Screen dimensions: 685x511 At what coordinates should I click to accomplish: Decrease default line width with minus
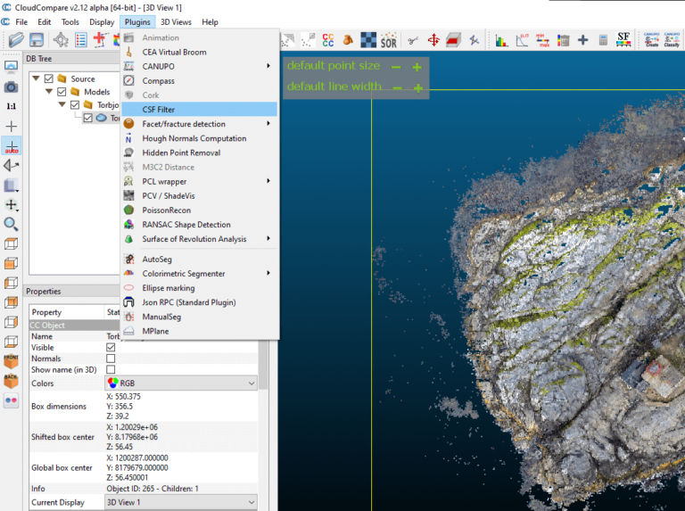pyautogui.click(x=397, y=88)
